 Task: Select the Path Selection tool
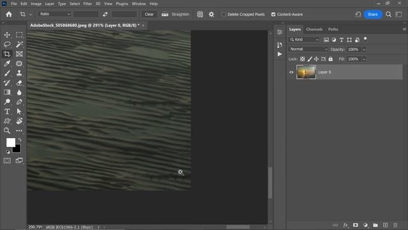(19, 112)
